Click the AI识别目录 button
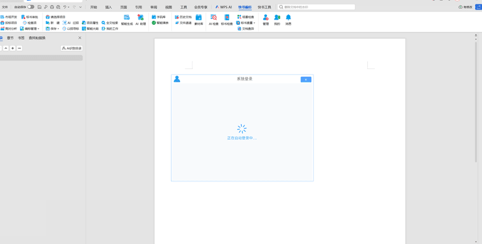 (x=72, y=48)
